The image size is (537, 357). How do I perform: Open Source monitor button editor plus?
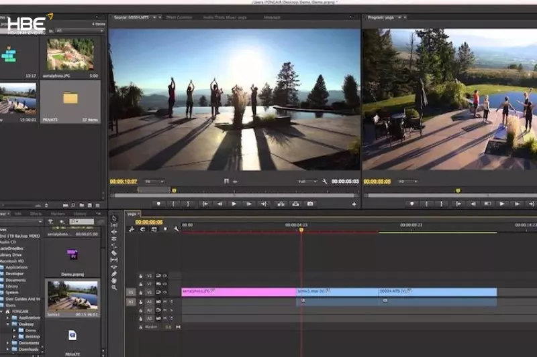(x=354, y=204)
